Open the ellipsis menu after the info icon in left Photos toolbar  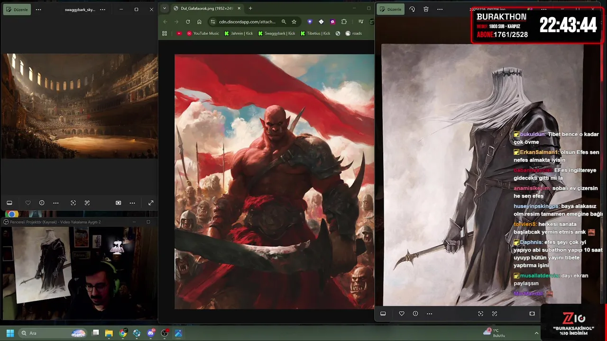pos(56,203)
